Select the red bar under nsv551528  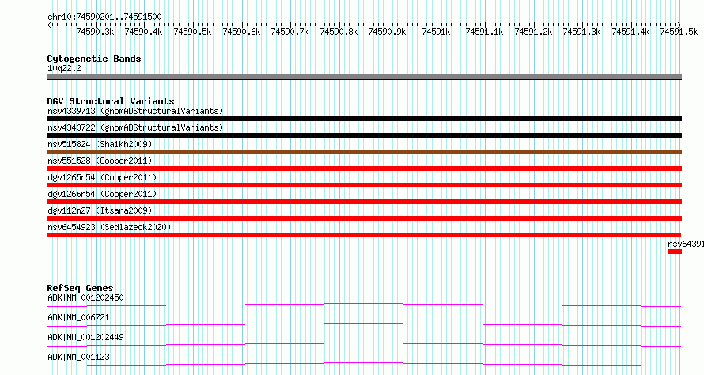click(364, 169)
